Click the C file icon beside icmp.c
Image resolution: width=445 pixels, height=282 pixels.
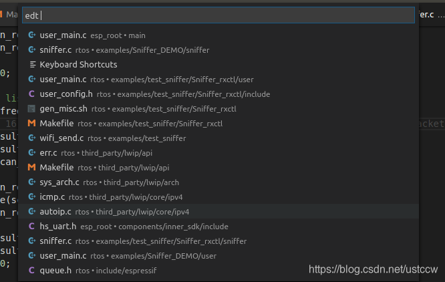click(32, 196)
